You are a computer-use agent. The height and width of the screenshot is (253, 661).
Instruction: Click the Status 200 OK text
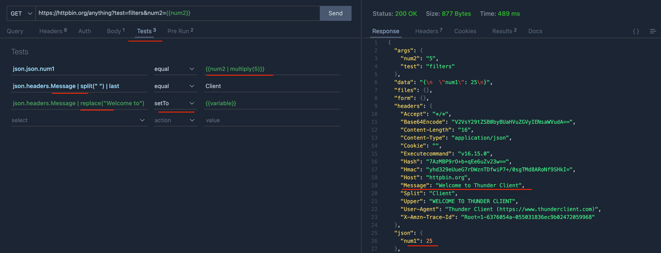tap(395, 13)
